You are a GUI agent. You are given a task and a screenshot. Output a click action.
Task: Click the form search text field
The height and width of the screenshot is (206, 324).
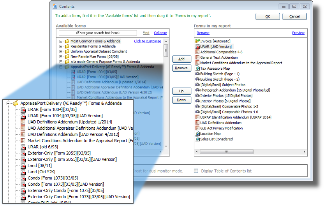[98, 33]
